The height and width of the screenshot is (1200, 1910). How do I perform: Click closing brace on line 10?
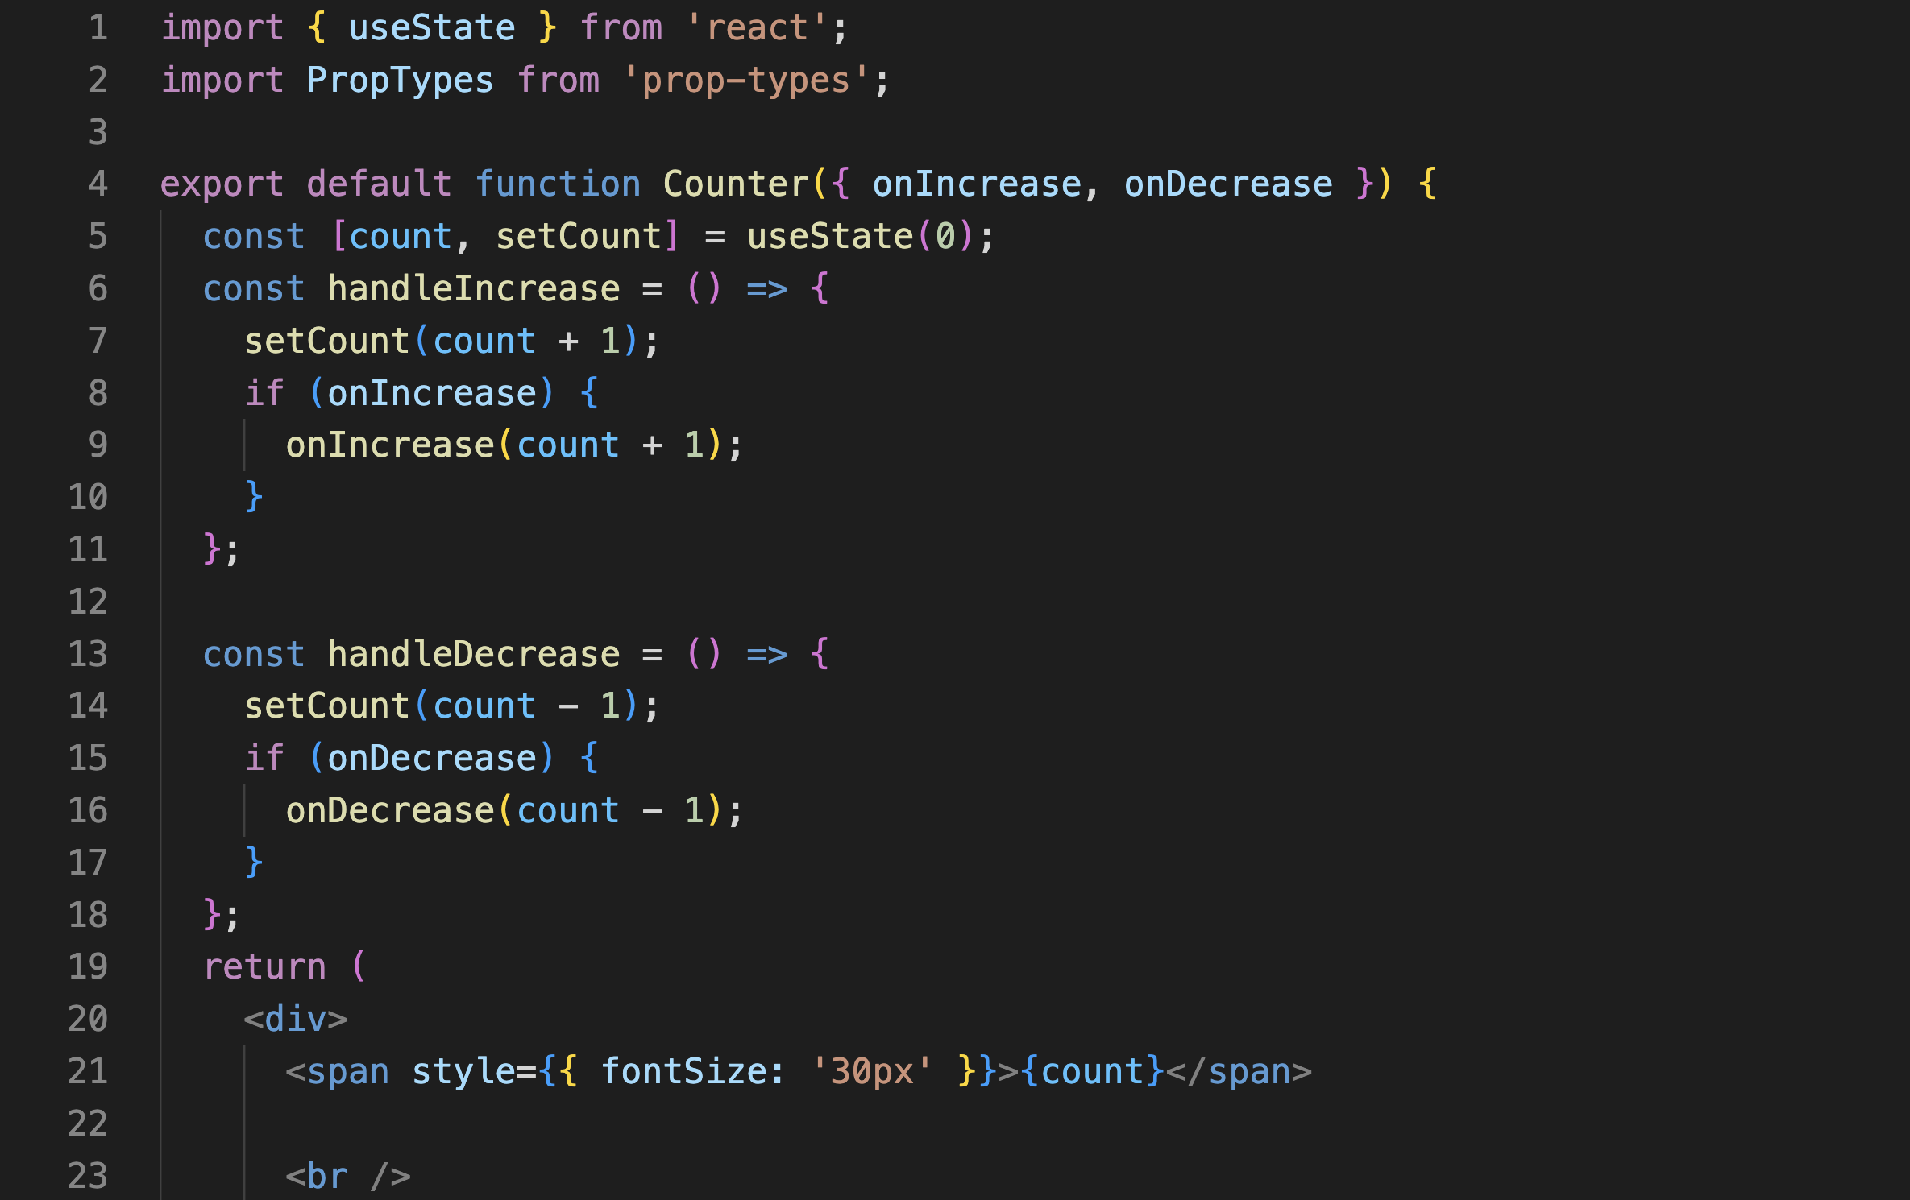coord(254,497)
